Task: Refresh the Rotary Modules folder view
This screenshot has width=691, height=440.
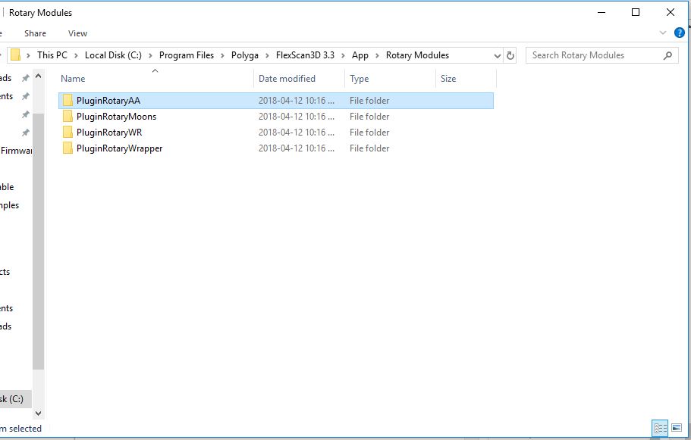Action: point(510,55)
